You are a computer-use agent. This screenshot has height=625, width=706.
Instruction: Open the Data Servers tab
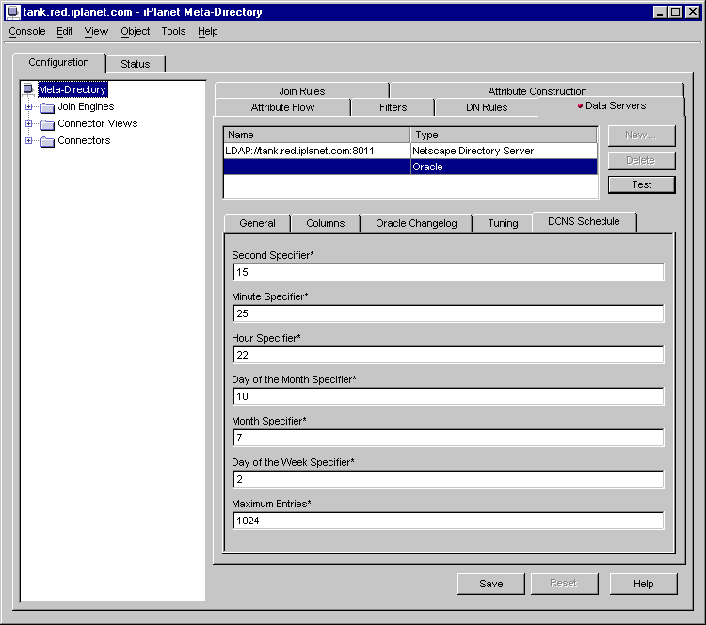[612, 105]
